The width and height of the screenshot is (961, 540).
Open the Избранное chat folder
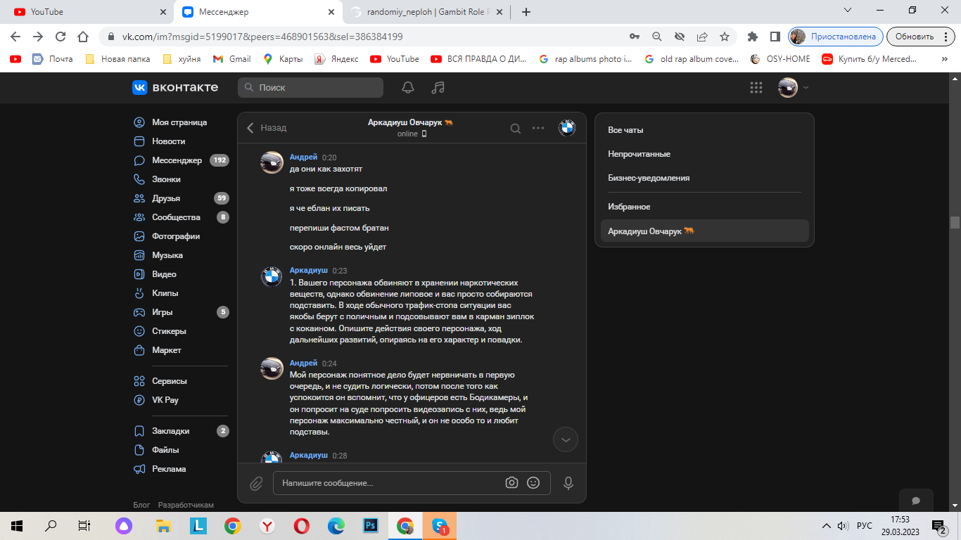[x=629, y=207]
